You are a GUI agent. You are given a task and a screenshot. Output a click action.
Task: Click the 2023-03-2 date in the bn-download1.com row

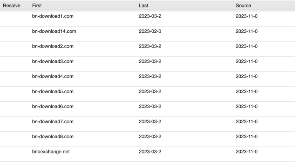150,16
